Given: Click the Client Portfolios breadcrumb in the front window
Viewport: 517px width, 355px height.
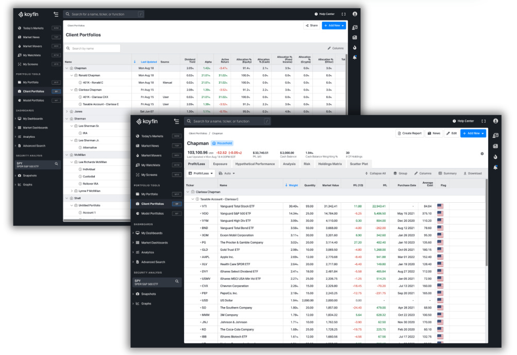Looking at the screenshot, I should pyautogui.click(x=198, y=133).
